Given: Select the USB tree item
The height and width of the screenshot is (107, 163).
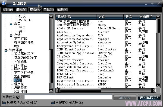Looking at the screenshot, I should click(17, 46).
